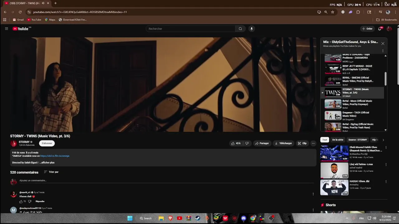Open the browser extensions puzzle icon
This screenshot has height=224, width=399.
coord(358,12)
